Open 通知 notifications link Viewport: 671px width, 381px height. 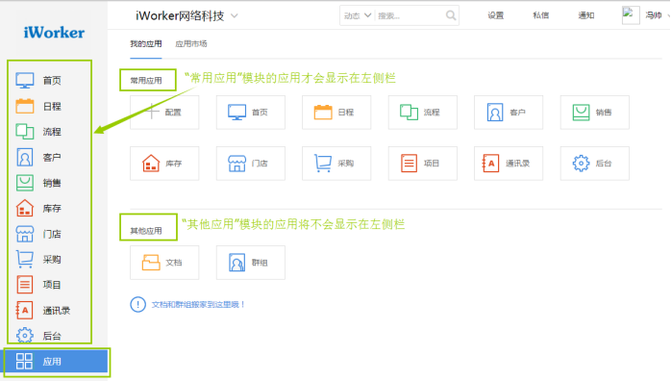[x=585, y=15]
